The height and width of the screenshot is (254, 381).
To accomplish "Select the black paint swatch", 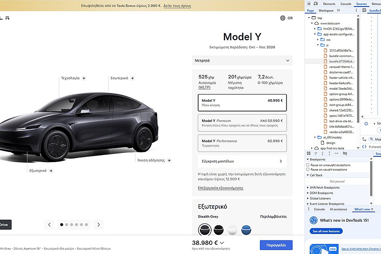I will coord(219,230).
